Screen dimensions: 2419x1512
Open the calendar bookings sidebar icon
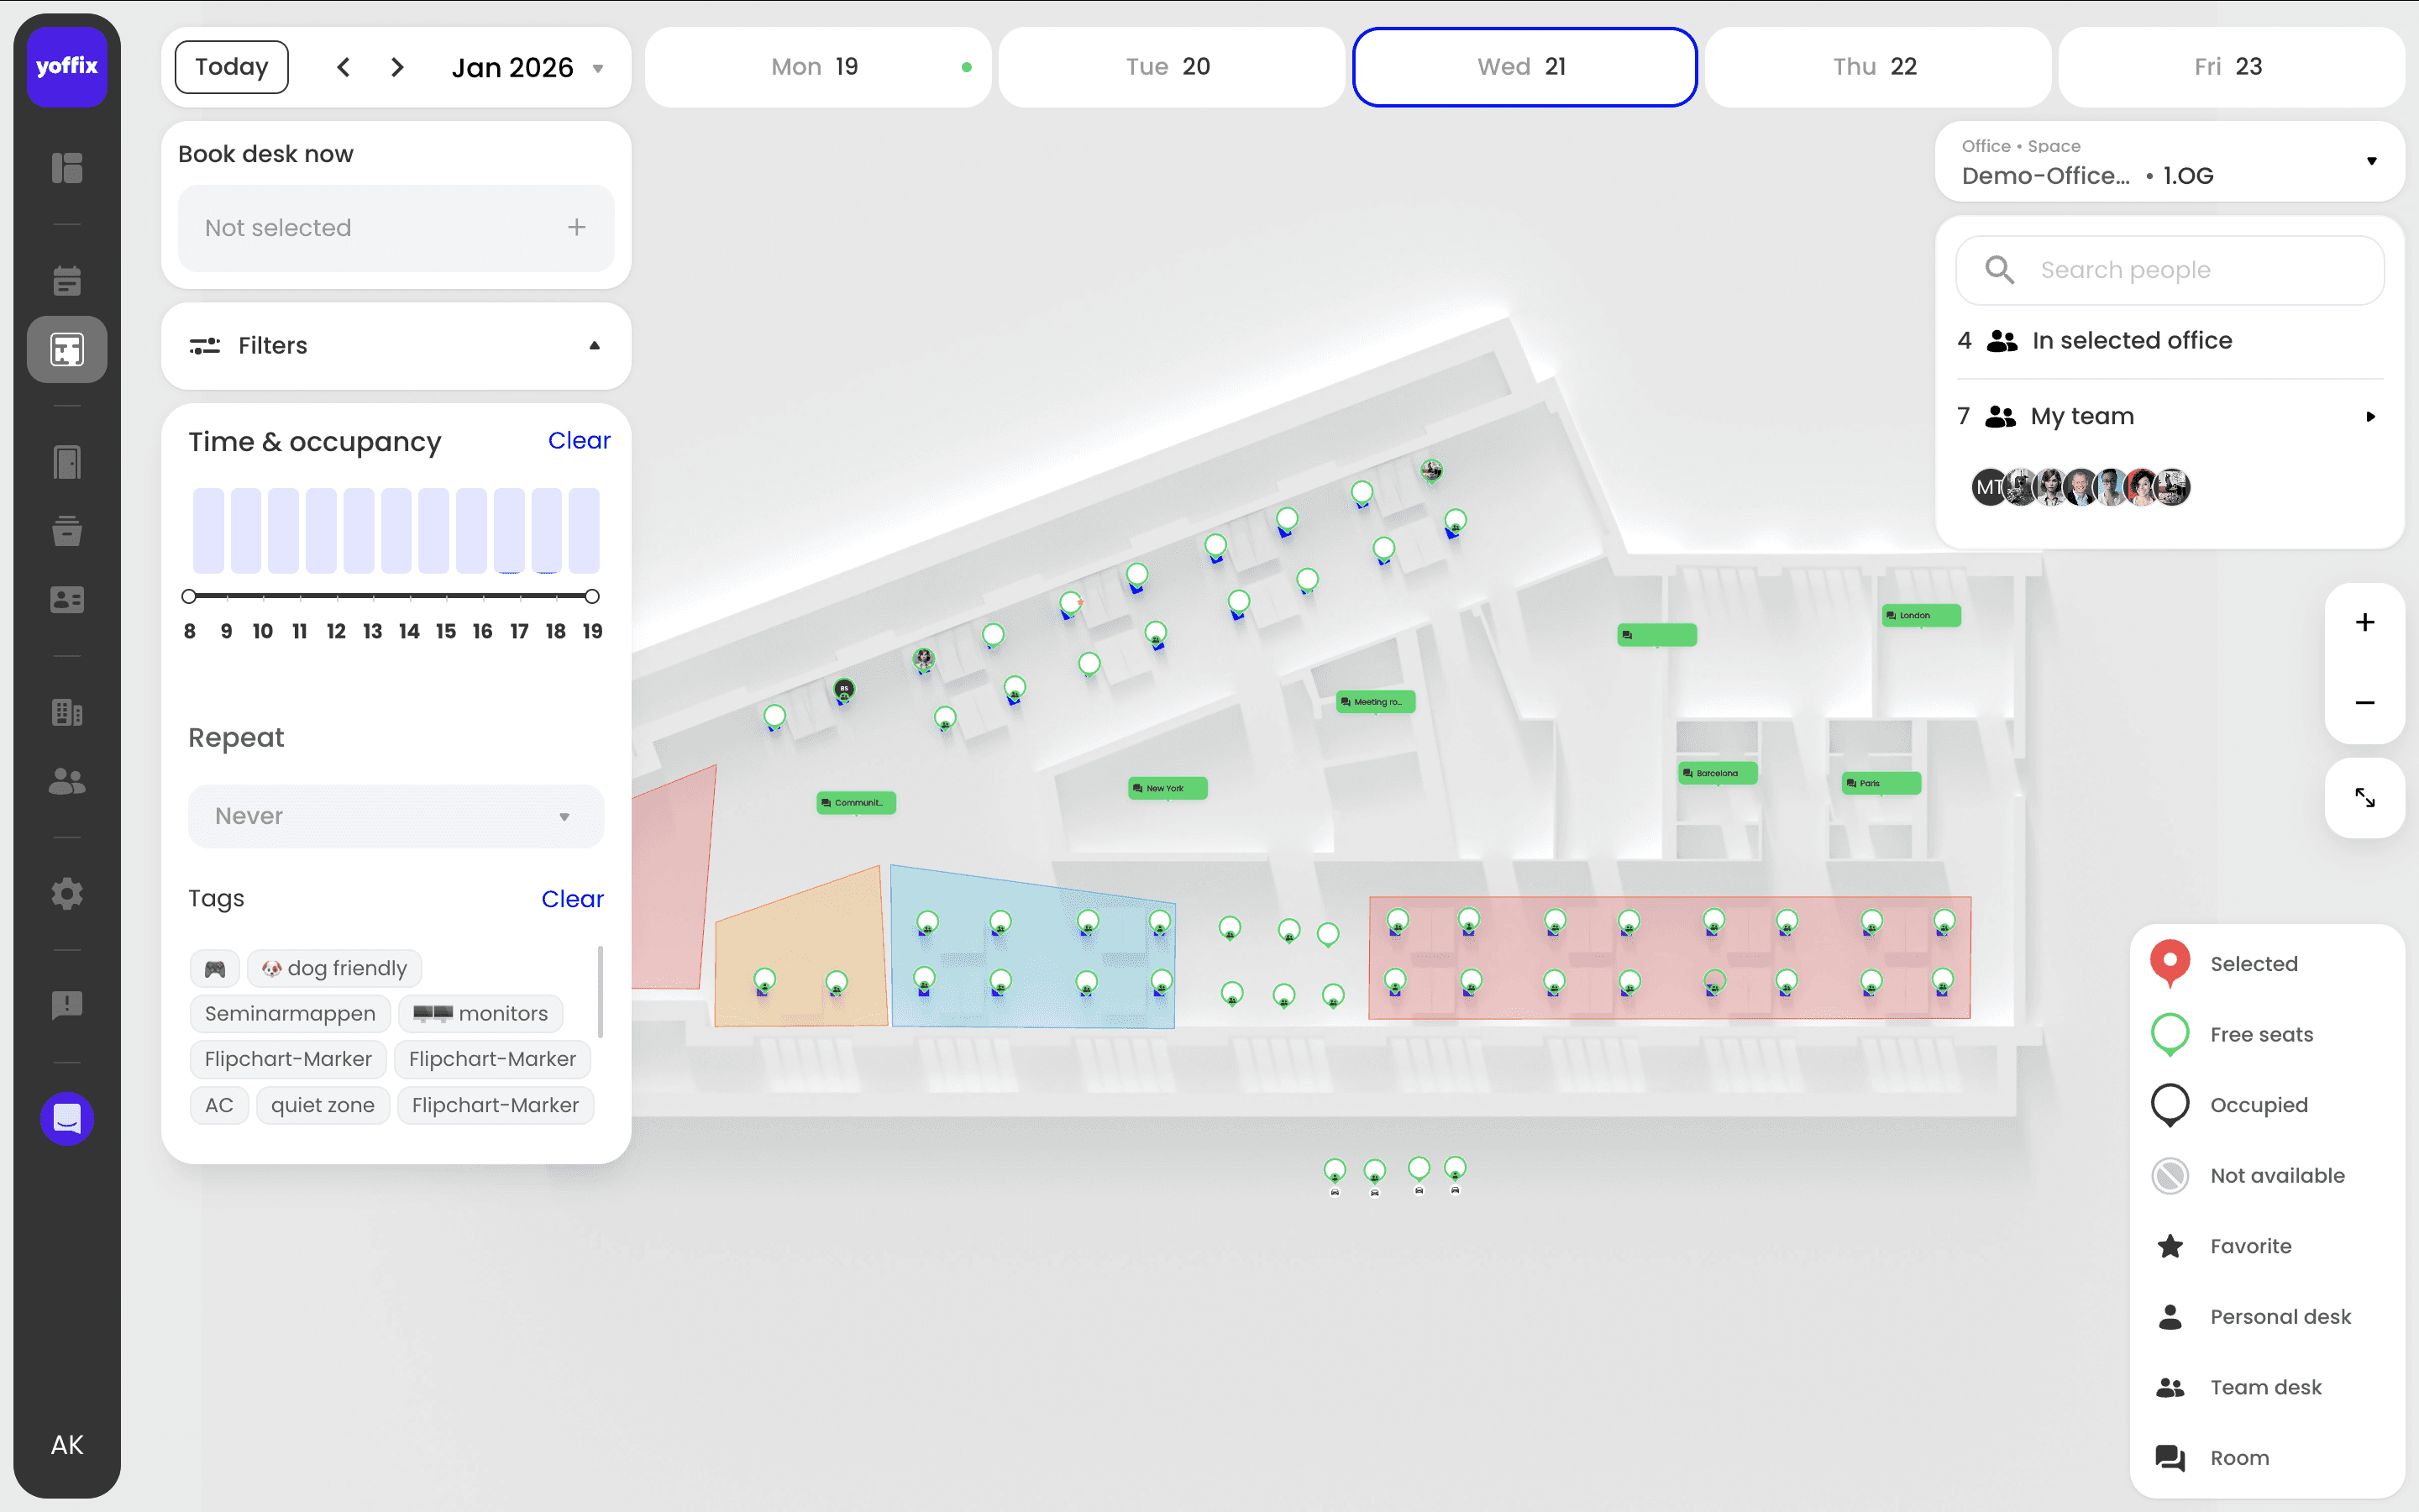pos(67,281)
